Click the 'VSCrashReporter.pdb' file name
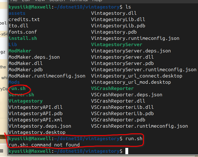The image size is (198, 157). point(118,120)
